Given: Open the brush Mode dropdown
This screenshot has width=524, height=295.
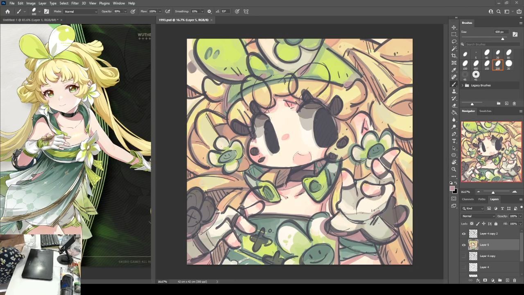Looking at the screenshot, I should pyautogui.click(x=81, y=11).
